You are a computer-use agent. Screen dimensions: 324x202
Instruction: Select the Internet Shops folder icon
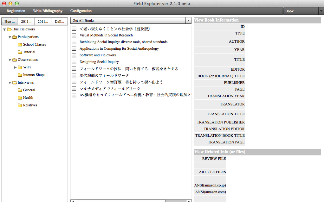20,75
